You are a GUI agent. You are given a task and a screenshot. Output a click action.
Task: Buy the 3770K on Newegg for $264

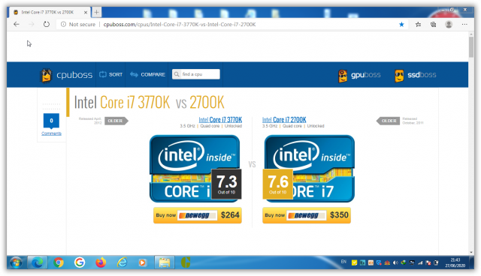[198, 215]
